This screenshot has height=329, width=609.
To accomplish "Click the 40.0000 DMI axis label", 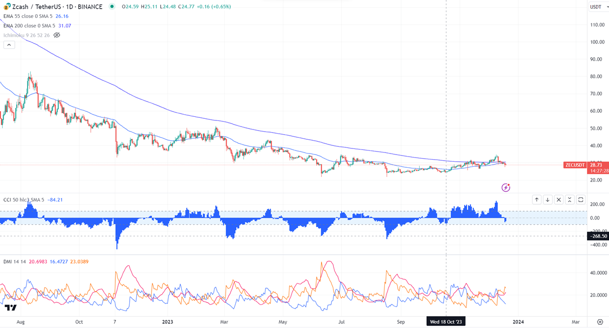I will point(598,273).
